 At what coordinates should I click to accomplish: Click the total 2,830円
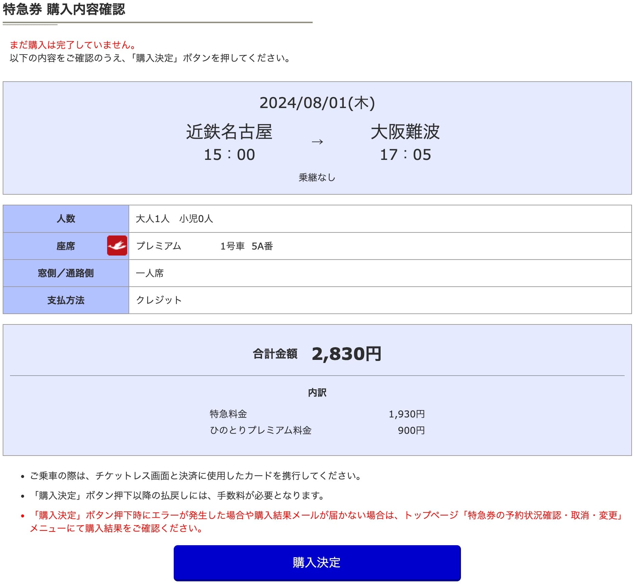pyautogui.click(x=346, y=354)
